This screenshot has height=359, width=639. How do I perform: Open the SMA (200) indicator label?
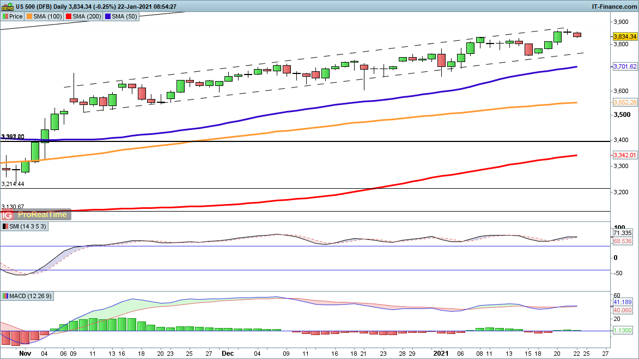point(88,16)
